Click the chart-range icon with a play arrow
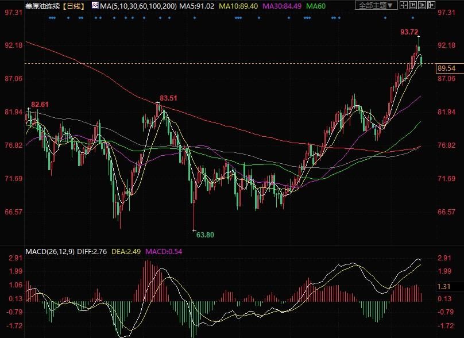 (x=422, y=5)
